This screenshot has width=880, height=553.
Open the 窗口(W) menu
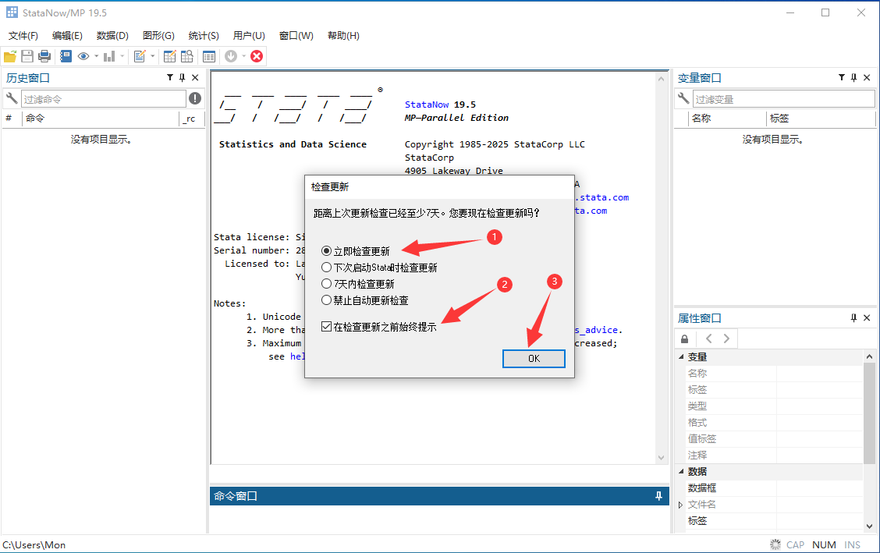click(x=296, y=35)
